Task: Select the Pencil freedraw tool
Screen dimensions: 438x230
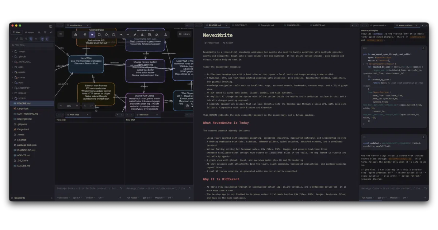Action: coord(135,35)
